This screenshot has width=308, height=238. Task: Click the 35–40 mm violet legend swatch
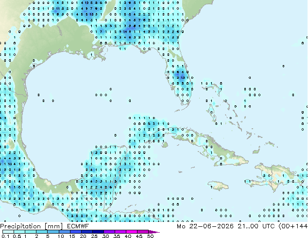[120, 232]
